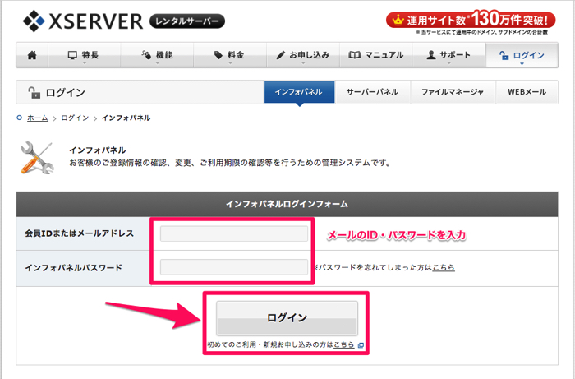Expand dropdown arrow under 料金 nav item
Viewport: 575px width, 379px height.
point(230,63)
